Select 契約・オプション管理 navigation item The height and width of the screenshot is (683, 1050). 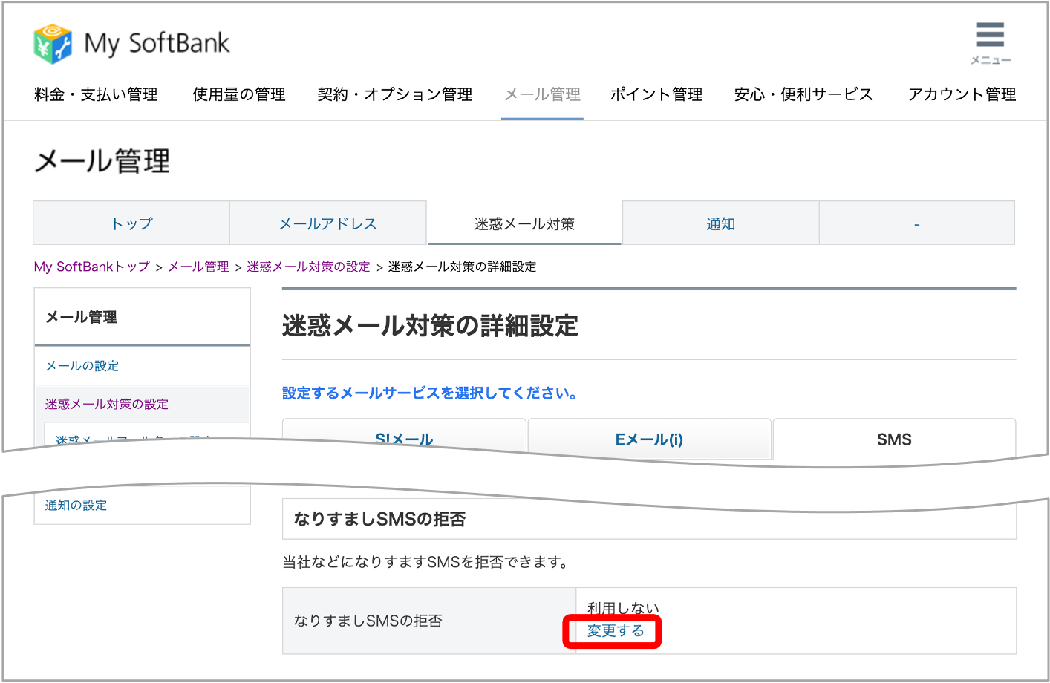click(x=395, y=94)
